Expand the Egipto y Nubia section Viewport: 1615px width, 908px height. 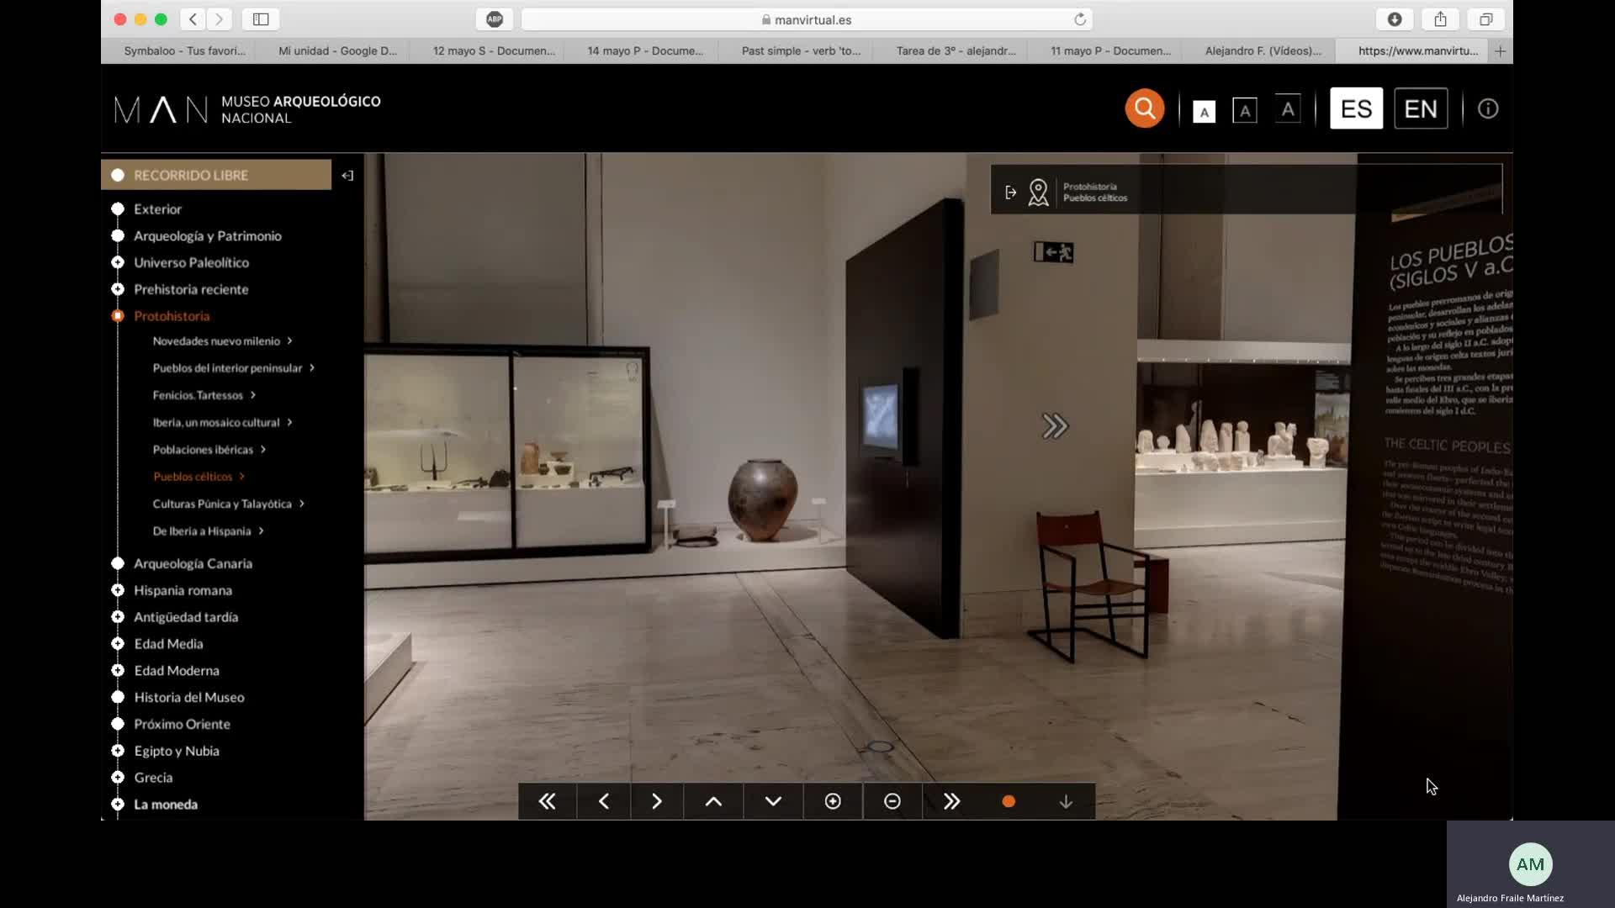(176, 751)
